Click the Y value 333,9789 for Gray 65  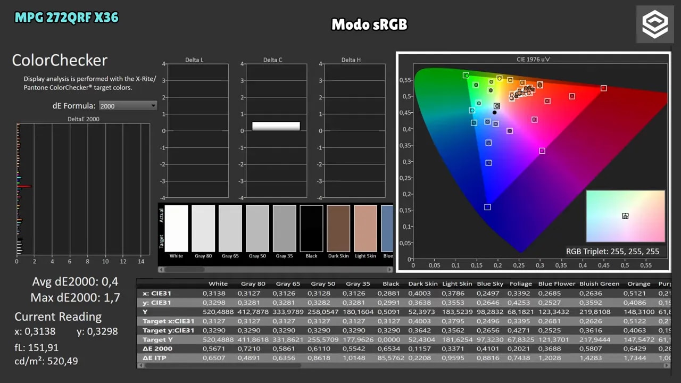point(288,312)
